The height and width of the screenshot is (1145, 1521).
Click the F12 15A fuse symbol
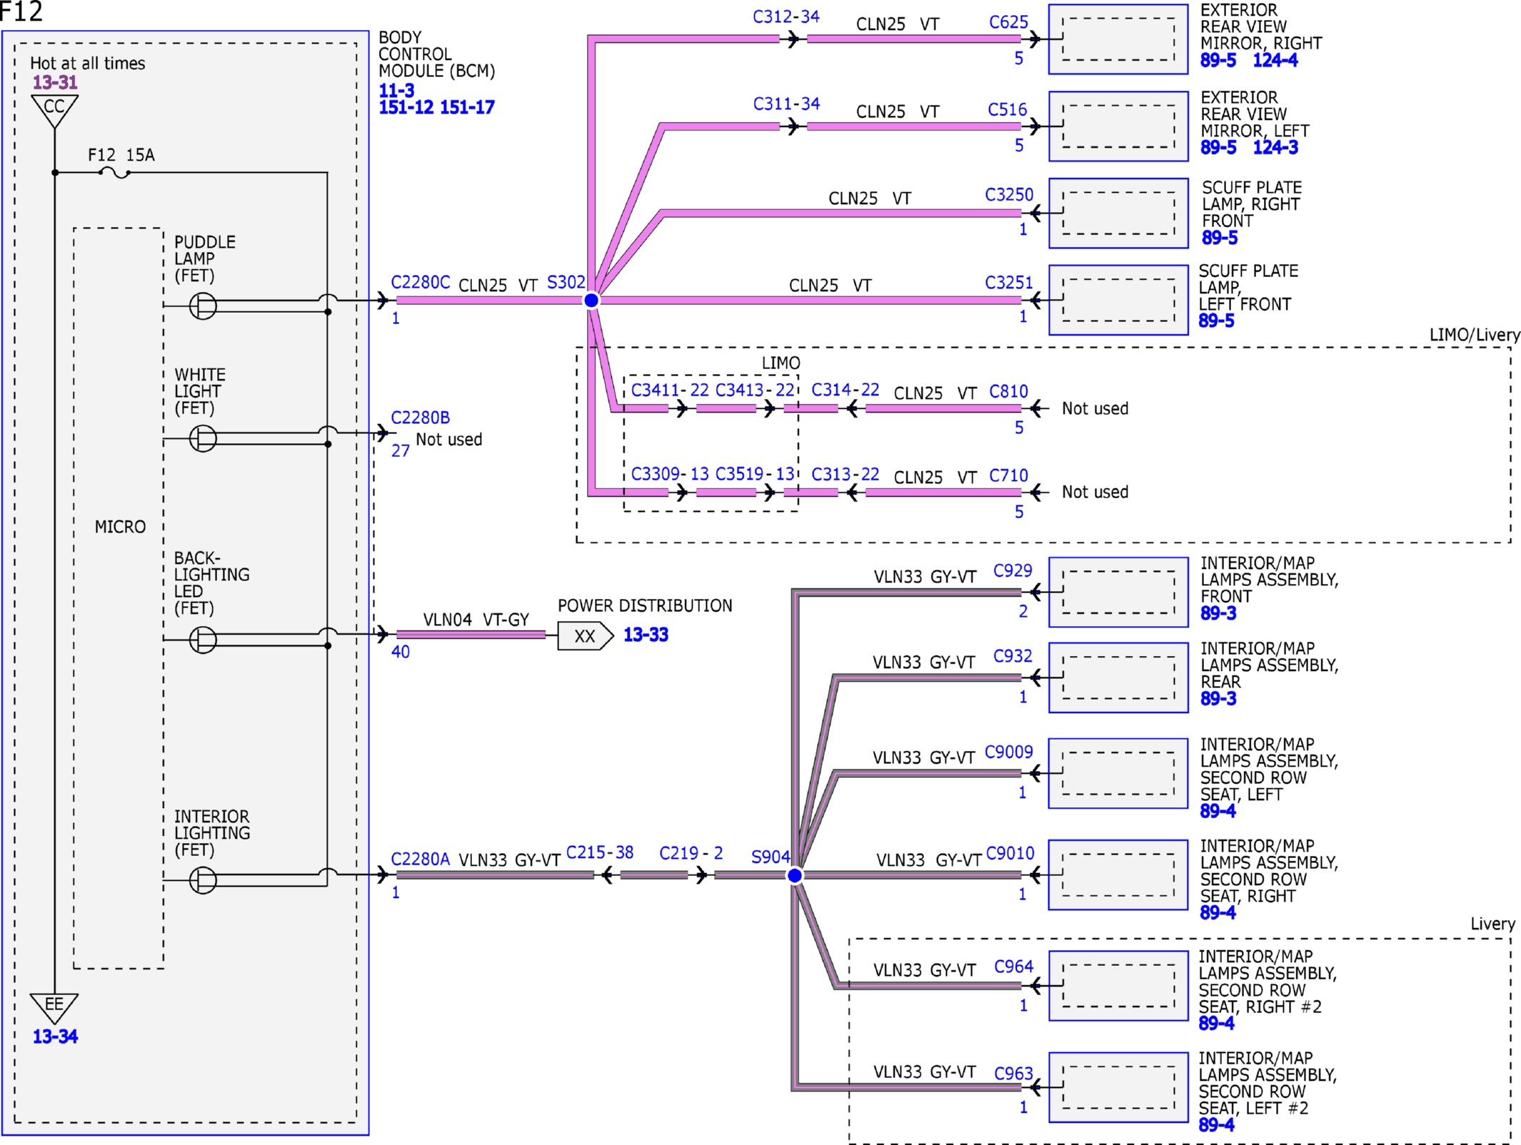point(115,172)
